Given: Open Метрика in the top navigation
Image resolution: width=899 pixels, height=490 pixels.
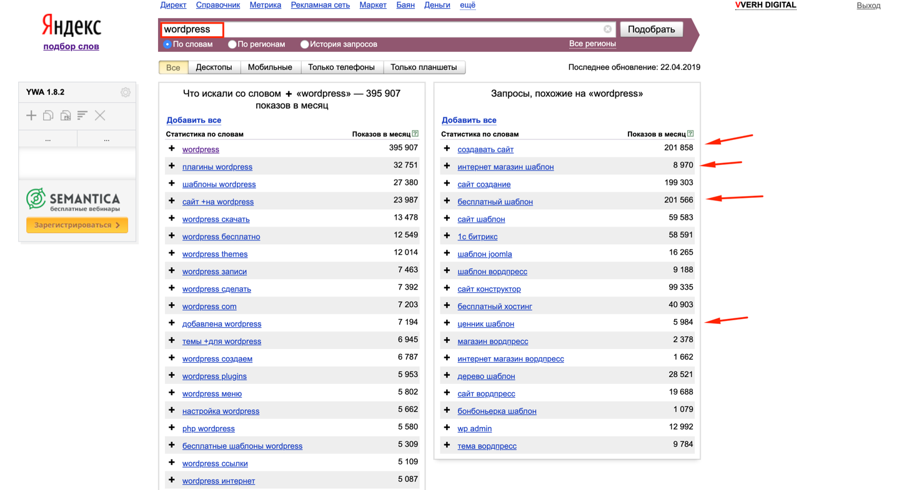Looking at the screenshot, I should (266, 5).
